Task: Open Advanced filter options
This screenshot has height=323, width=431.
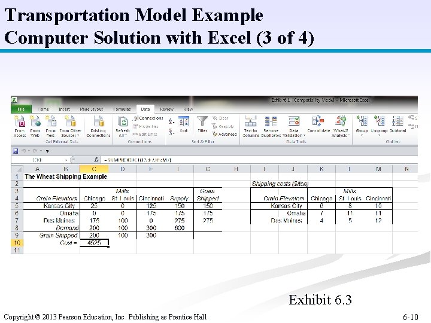Action: [x=224, y=135]
